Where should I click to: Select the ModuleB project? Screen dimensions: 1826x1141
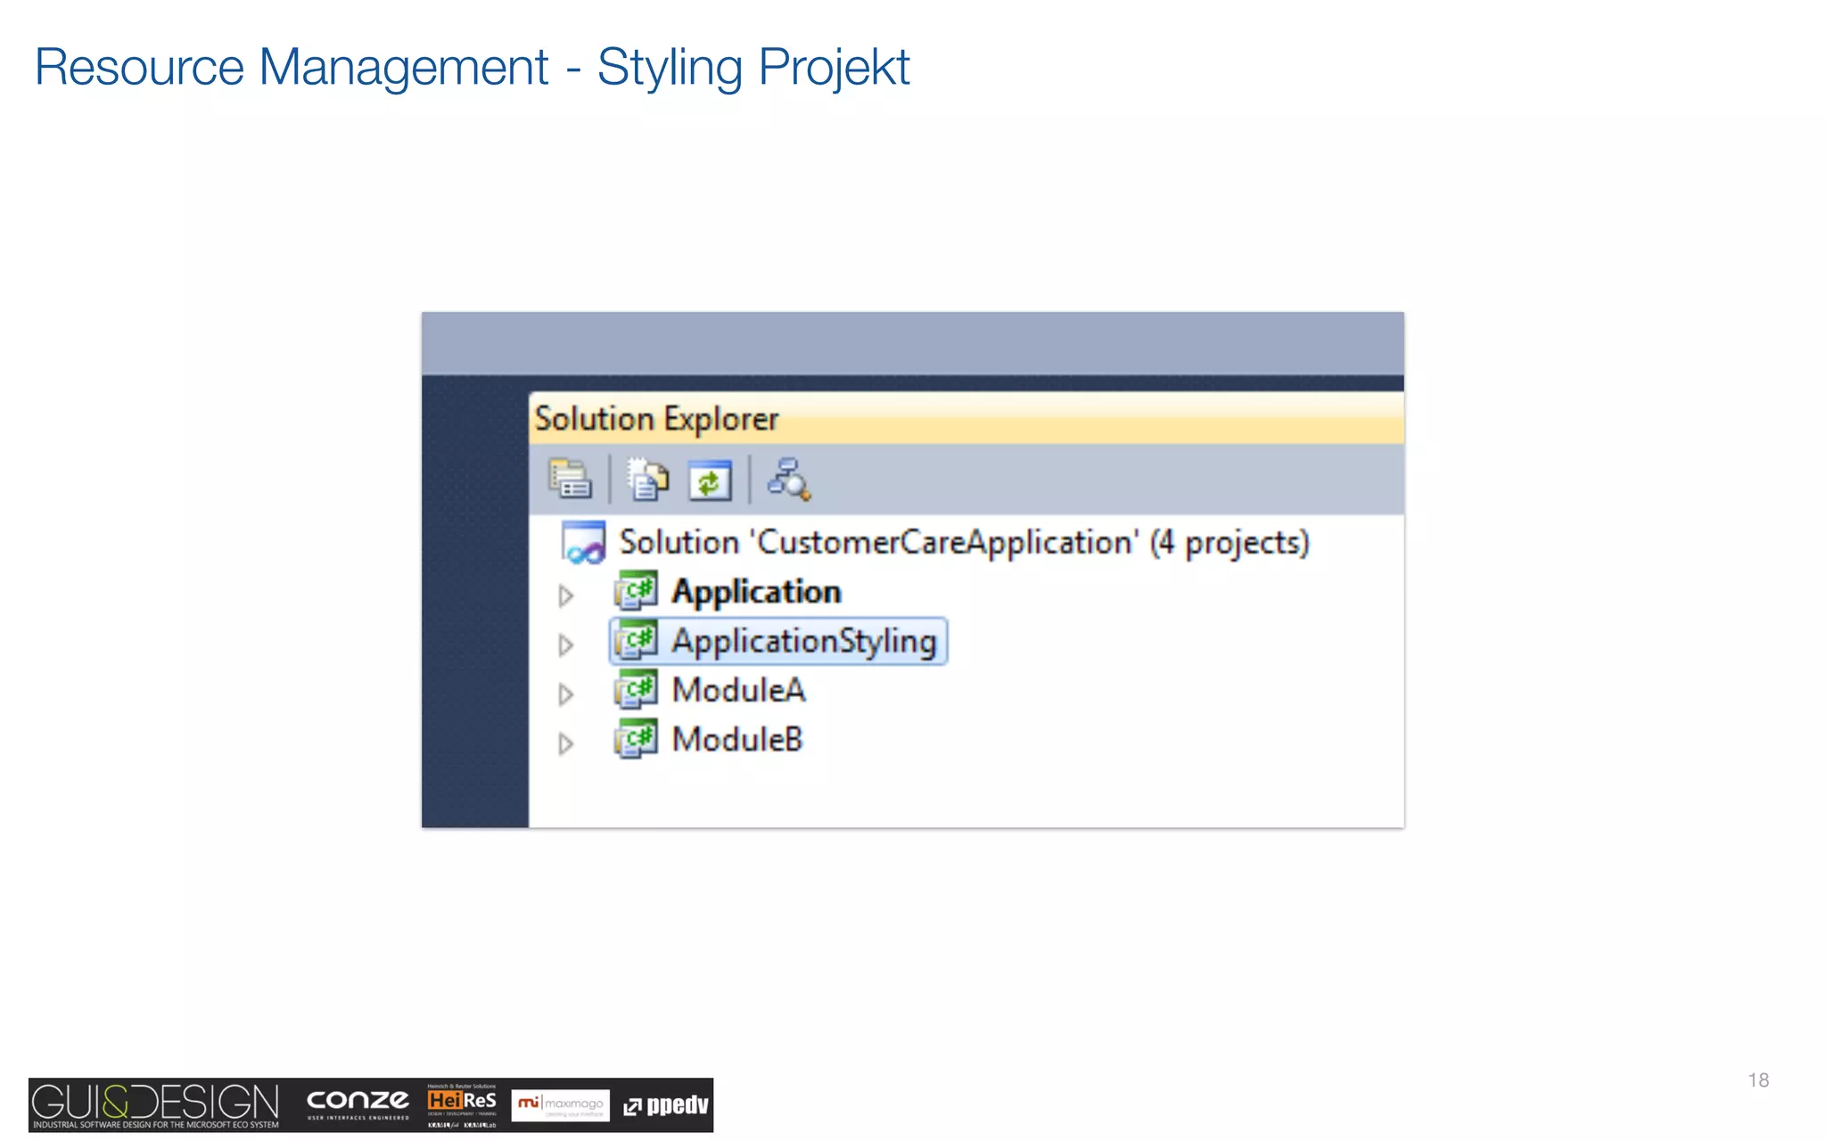(x=736, y=740)
